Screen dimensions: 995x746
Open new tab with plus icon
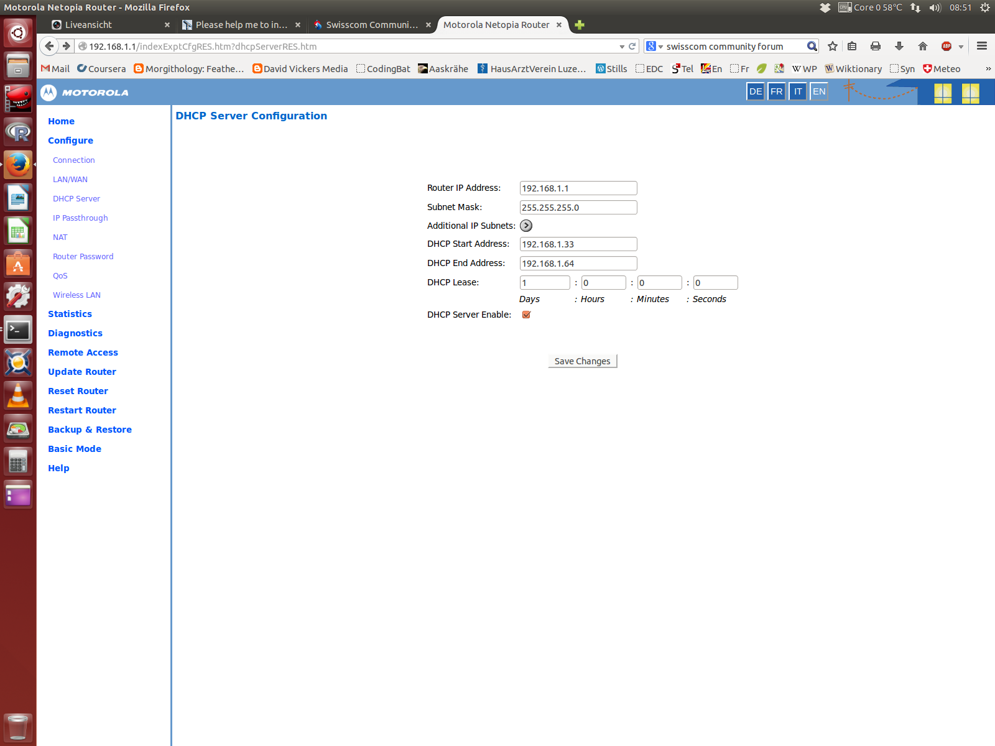(580, 25)
